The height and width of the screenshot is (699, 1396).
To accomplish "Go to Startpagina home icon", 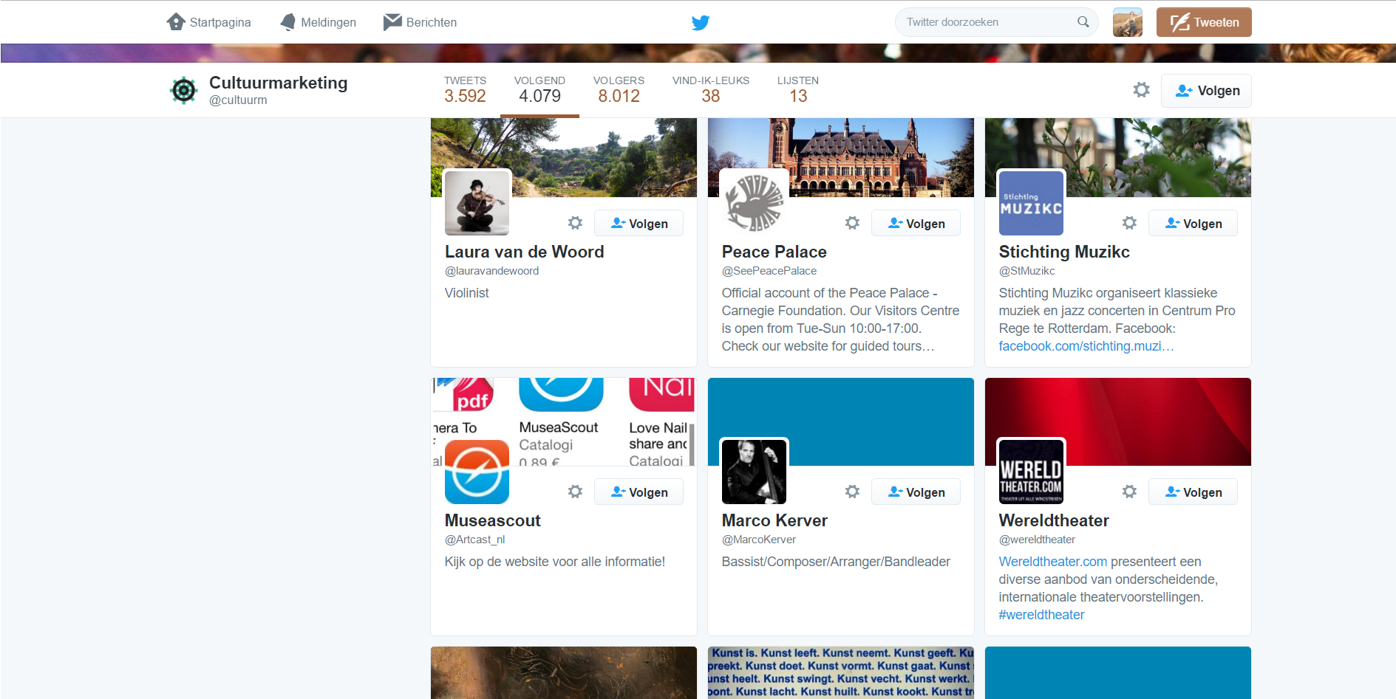I will pyautogui.click(x=176, y=21).
